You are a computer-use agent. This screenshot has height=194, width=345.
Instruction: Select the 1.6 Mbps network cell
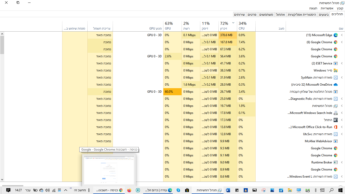pos(191,85)
